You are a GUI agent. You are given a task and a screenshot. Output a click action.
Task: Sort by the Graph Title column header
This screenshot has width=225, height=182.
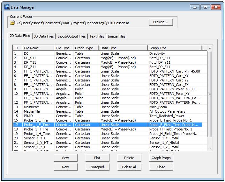coord(175,48)
